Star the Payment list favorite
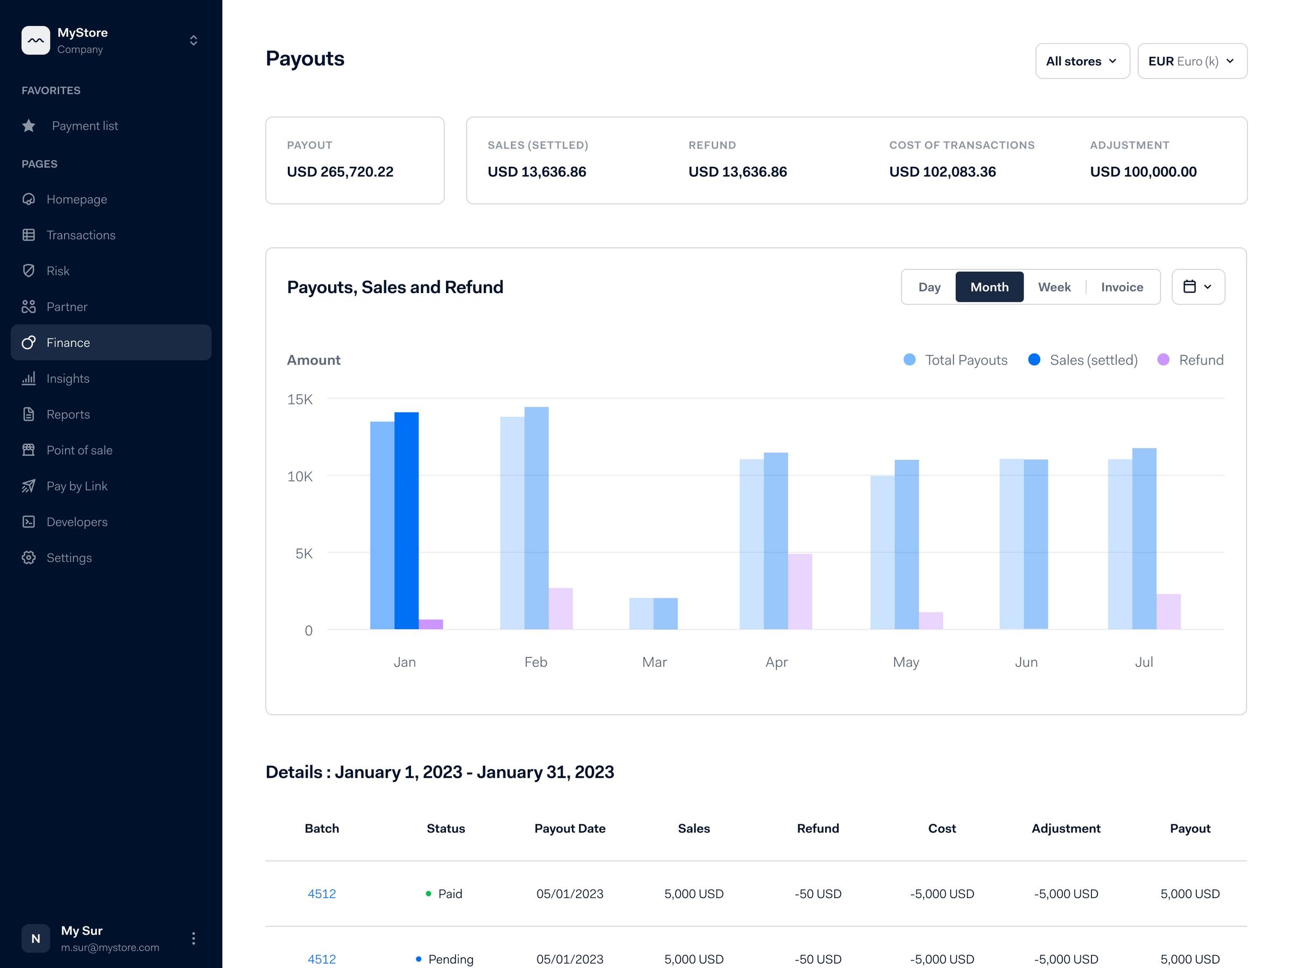 pos(29,125)
